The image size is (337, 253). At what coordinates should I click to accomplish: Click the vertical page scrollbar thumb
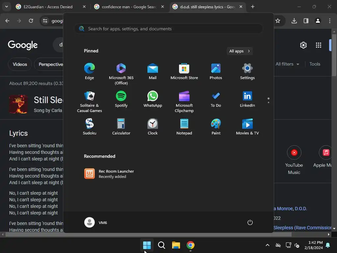[334, 55]
